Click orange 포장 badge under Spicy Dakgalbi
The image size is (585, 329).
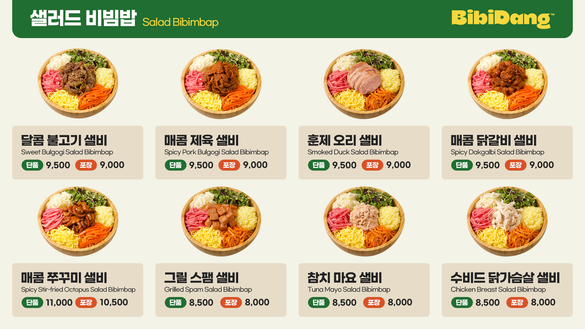516,165
